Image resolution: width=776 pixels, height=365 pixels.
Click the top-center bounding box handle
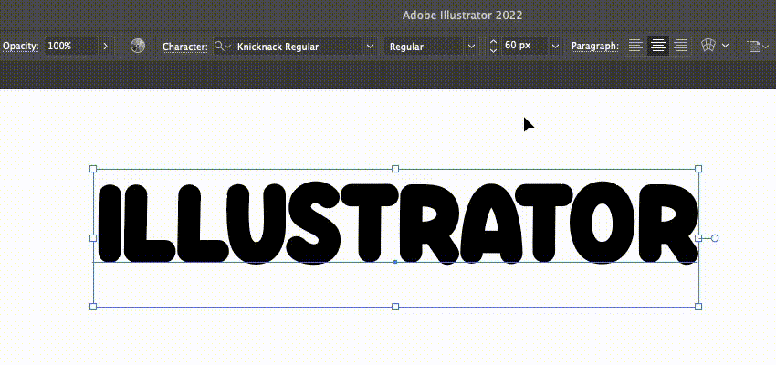pos(395,169)
